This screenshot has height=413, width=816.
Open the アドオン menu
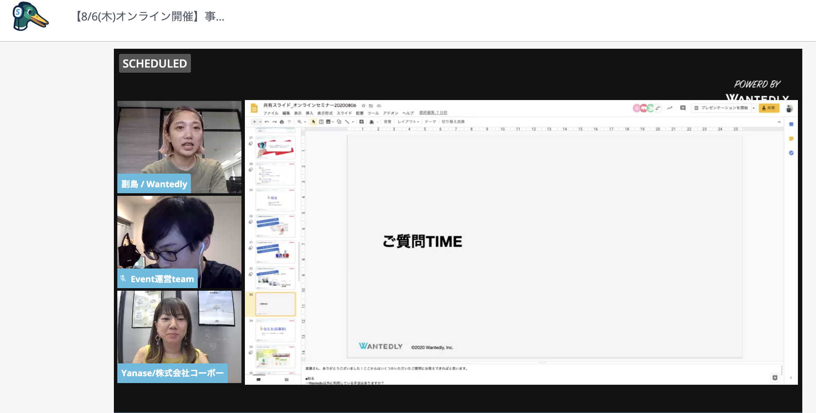pyautogui.click(x=390, y=113)
